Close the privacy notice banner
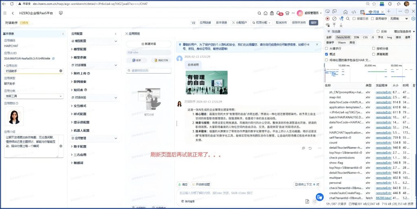The height and width of the screenshot is (209, 417). click(318, 44)
